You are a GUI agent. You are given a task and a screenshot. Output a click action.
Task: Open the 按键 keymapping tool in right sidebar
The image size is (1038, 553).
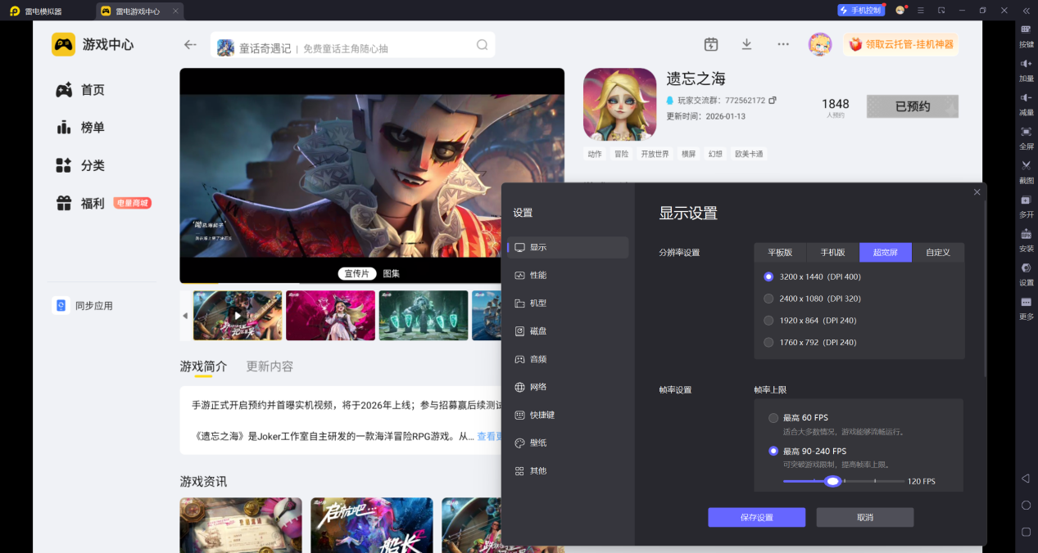tap(1026, 34)
